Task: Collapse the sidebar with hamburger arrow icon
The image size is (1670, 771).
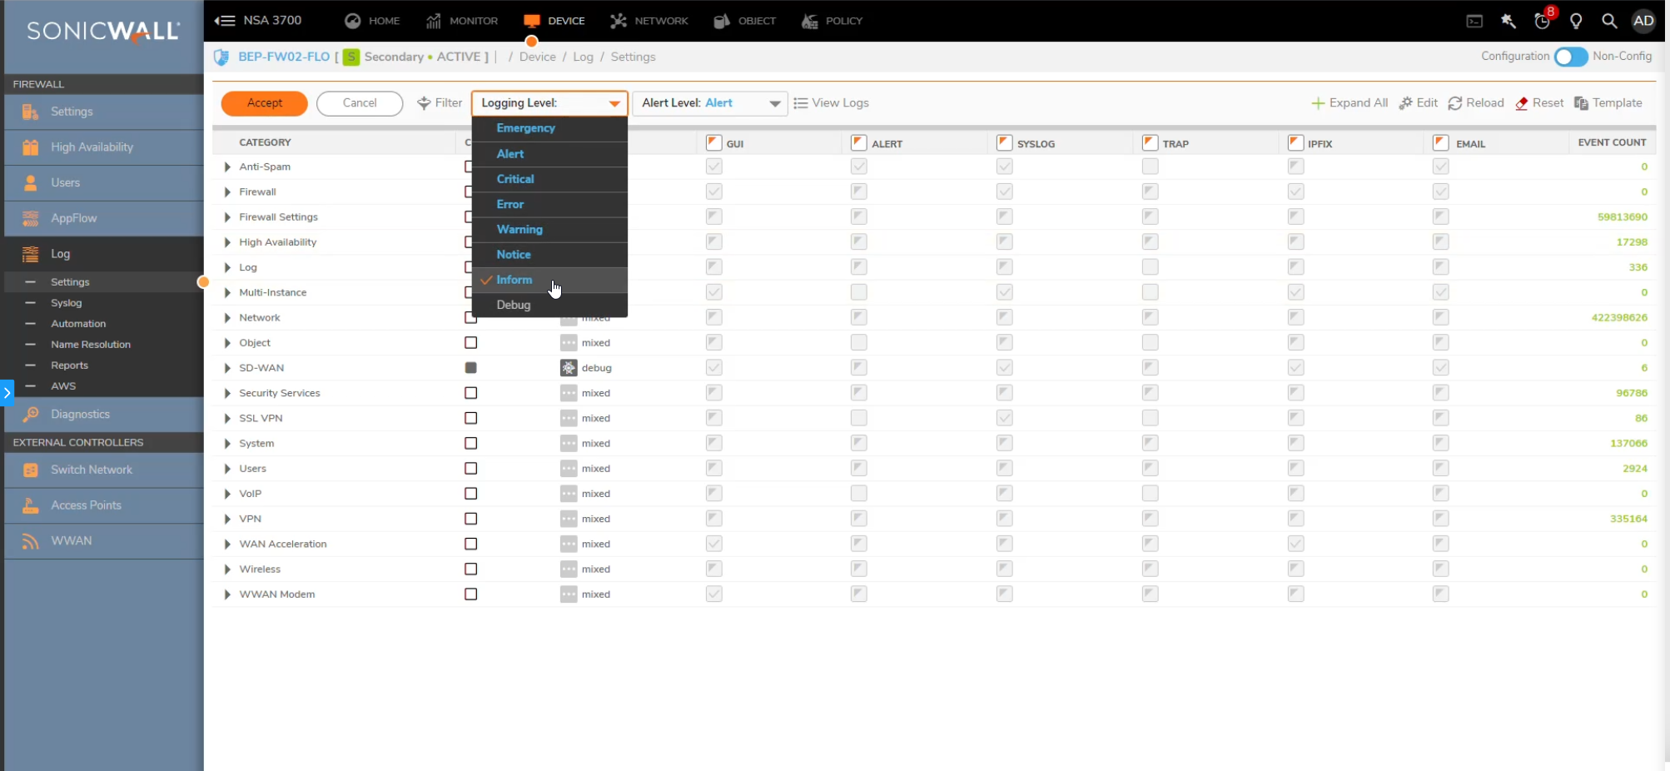Action: point(224,21)
